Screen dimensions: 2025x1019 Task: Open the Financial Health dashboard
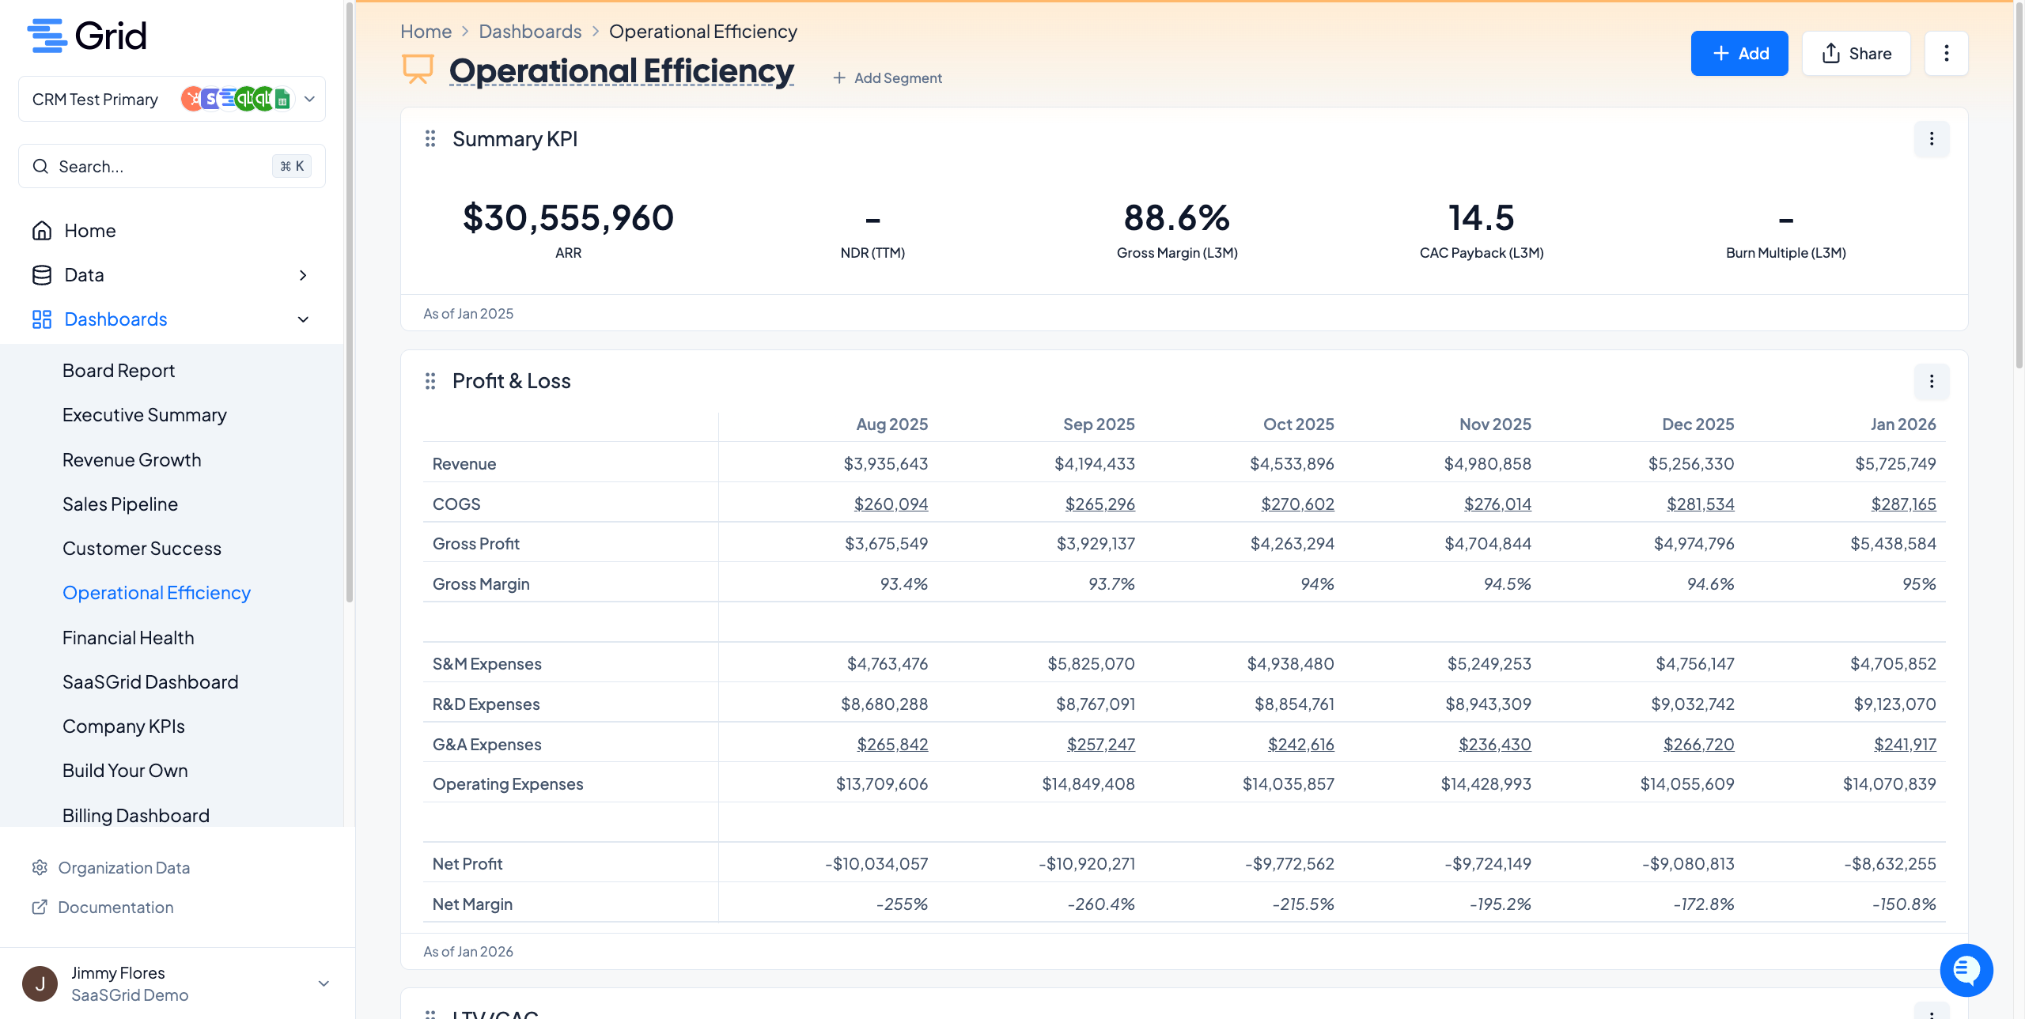tap(128, 638)
